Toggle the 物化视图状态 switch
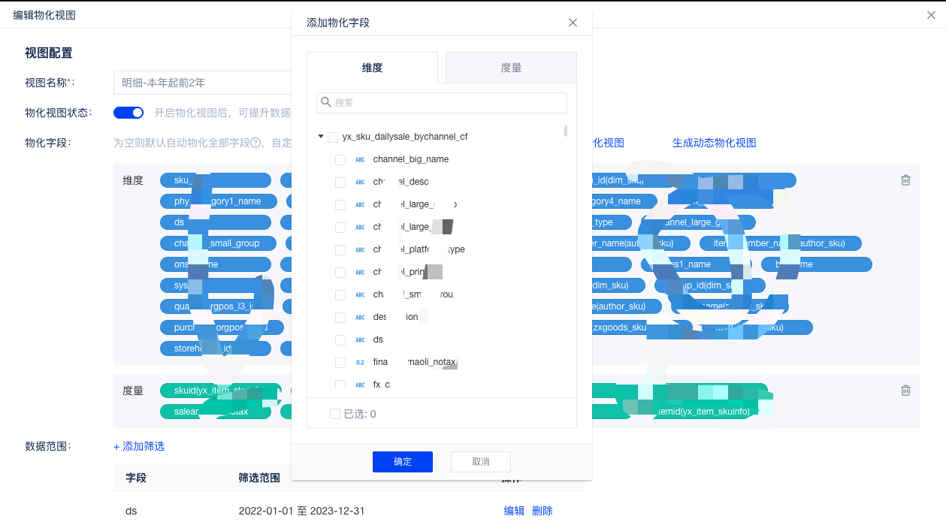Image resolution: width=946 pixels, height=528 pixels. pos(128,113)
